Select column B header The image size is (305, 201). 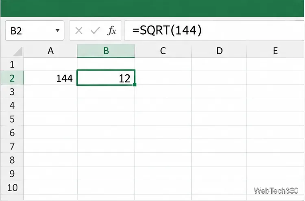pyautogui.click(x=106, y=51)
